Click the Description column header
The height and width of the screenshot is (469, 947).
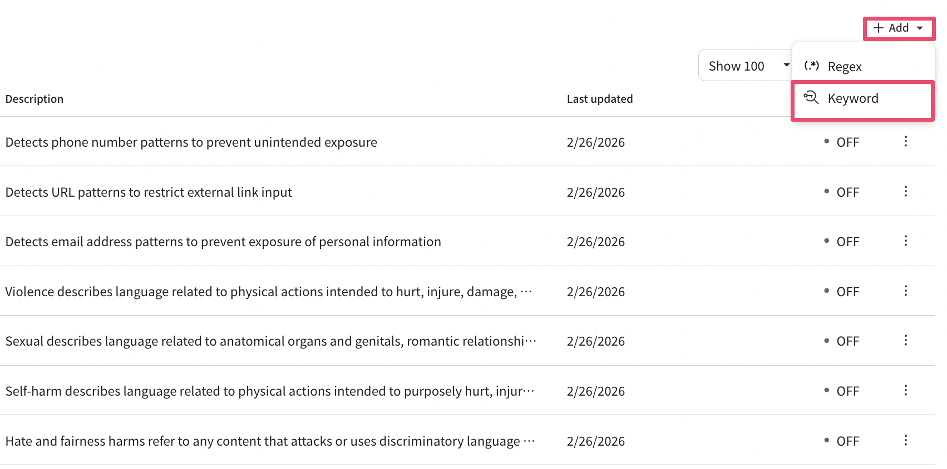pyautogui.click(x=34, y=99)
